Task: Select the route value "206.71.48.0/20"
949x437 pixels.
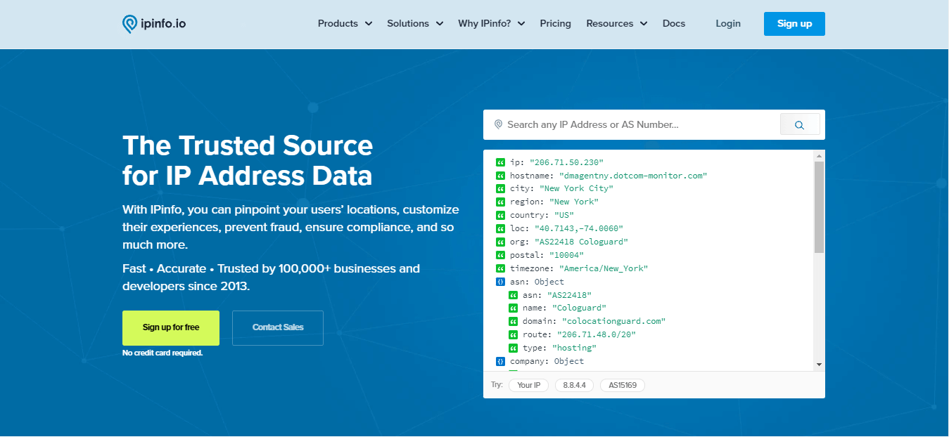Action: tap(596, 335)
